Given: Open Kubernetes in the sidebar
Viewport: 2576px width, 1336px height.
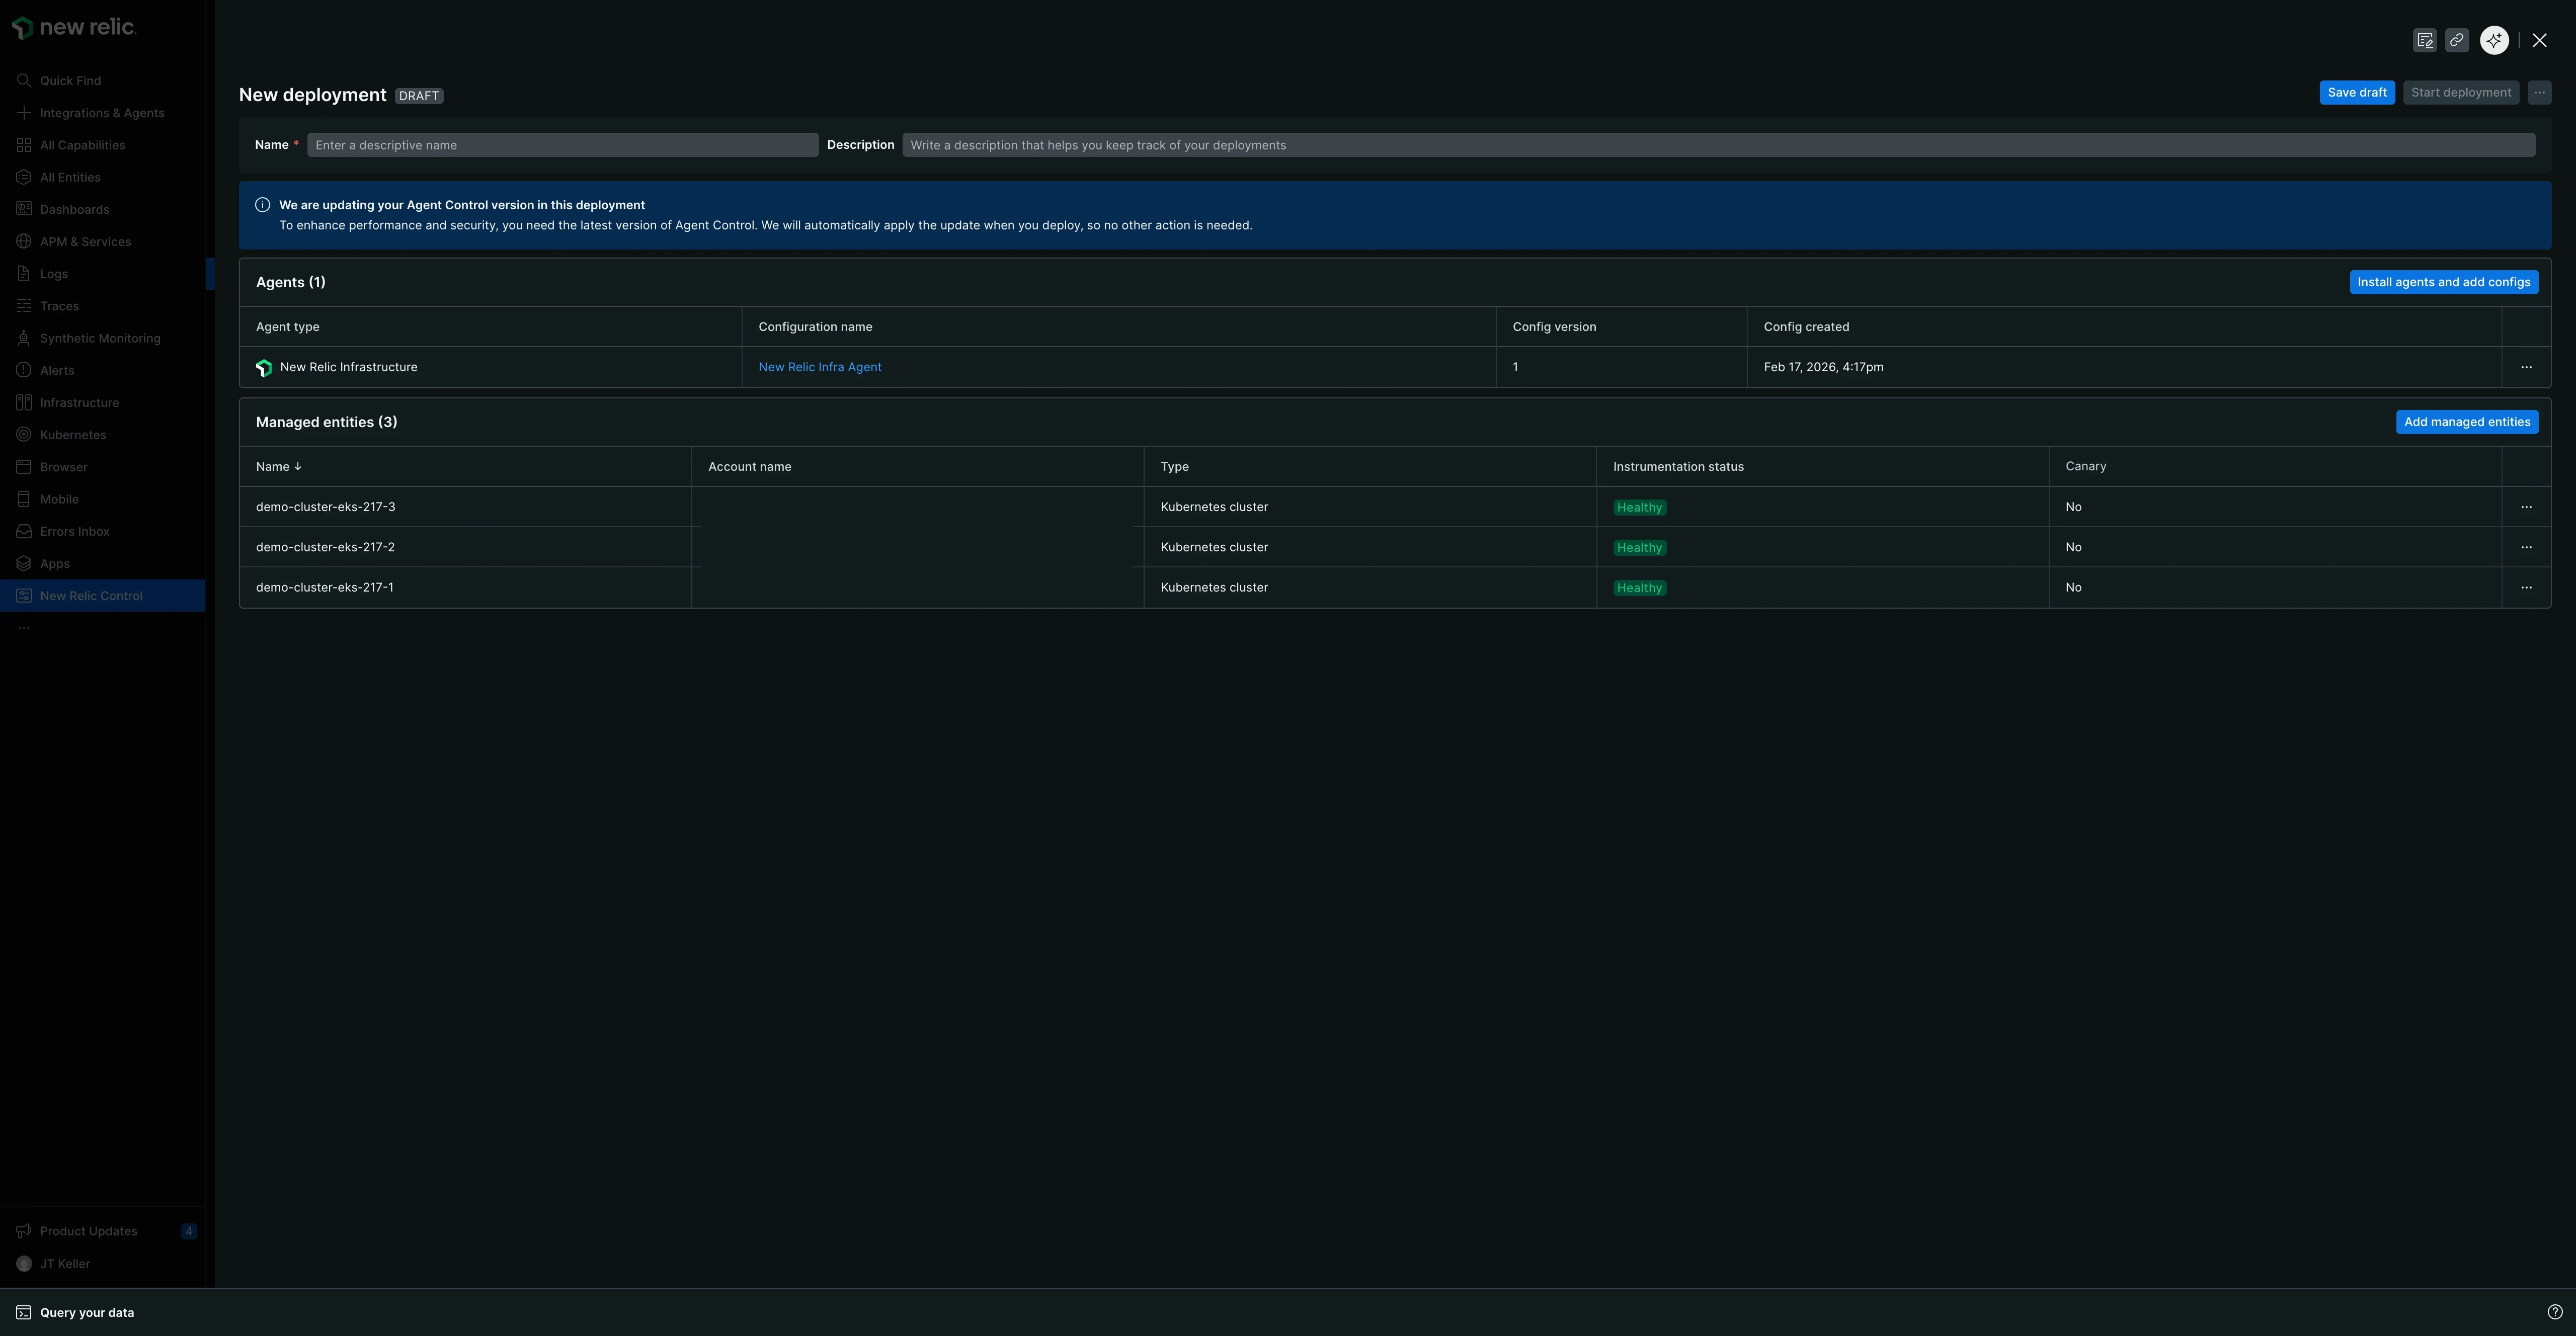Looking at the screenshot, I should tap(72, 435).
